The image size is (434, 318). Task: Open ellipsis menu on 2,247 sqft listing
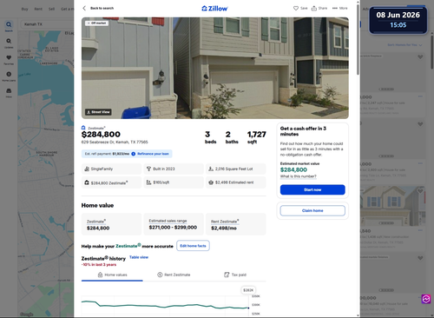pos(420,96)
